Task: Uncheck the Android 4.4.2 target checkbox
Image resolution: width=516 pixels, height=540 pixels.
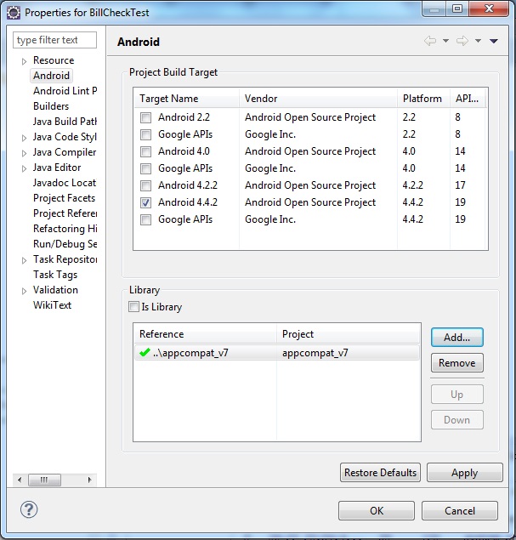Action: pyautogui.click(x=146, y=202)
